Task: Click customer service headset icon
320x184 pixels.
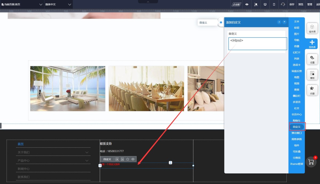Action: click(x=283, y=4)
